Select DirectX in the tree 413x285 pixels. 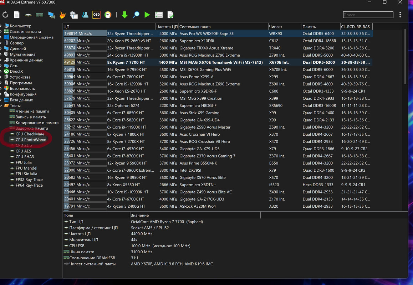[16, 71]
